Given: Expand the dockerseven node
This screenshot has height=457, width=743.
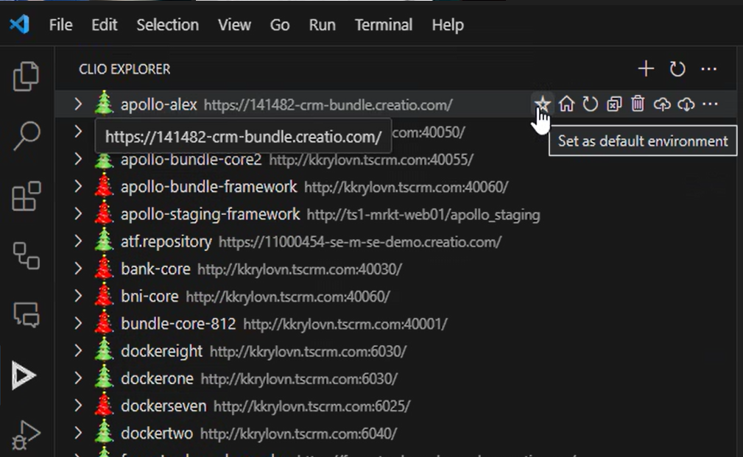Looking at the screenshot, I should [x=78, y=406].
